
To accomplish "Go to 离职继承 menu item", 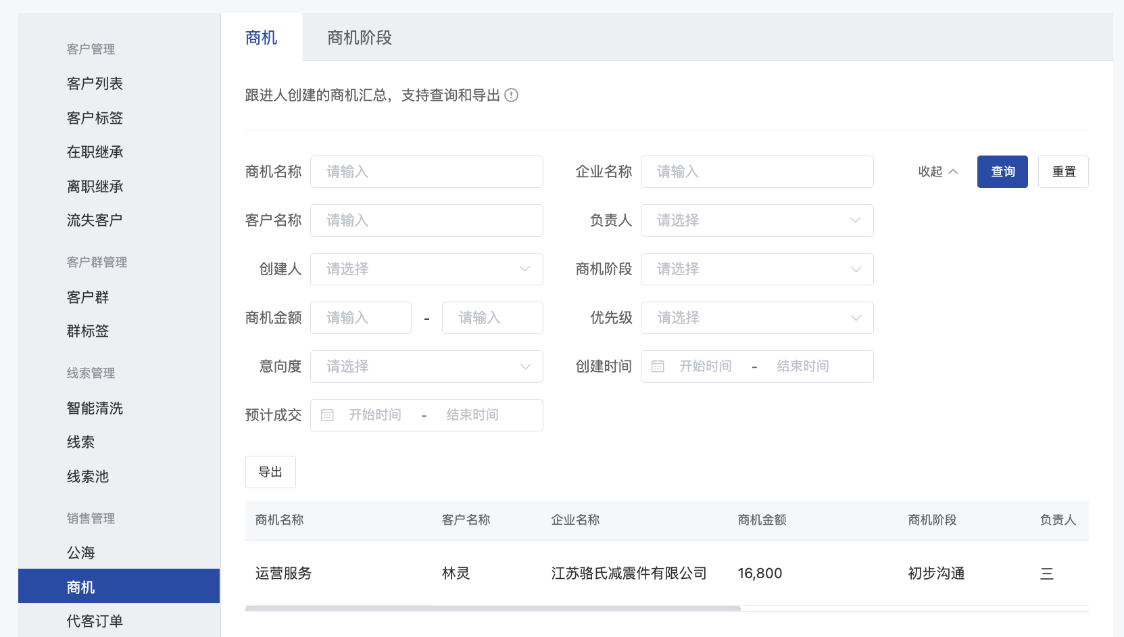I will pos(95,187).
